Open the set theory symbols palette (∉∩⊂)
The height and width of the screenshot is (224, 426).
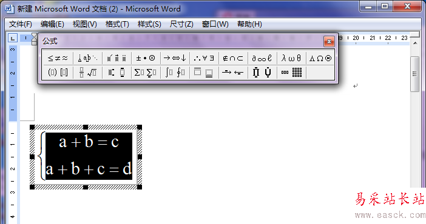coord(233,58)
